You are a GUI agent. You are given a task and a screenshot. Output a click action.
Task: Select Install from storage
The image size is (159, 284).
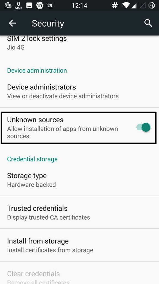[x=79, y=245]
